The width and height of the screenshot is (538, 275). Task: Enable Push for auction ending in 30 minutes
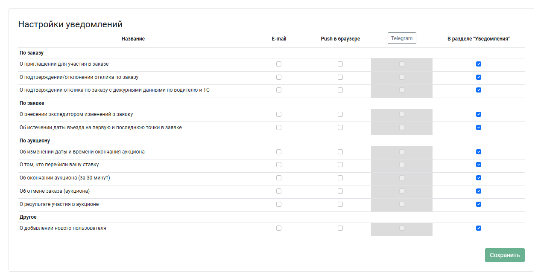pos(340,178)
